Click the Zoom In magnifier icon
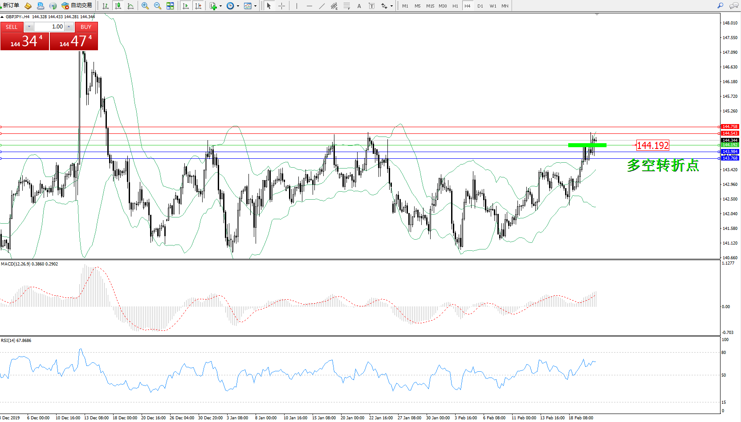The image size is (741, 422). coord(145,6)
